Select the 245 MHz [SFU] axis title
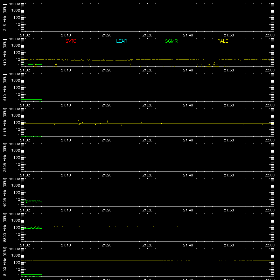The height and width of the screenshot is (280, 280). pos(5,17)
